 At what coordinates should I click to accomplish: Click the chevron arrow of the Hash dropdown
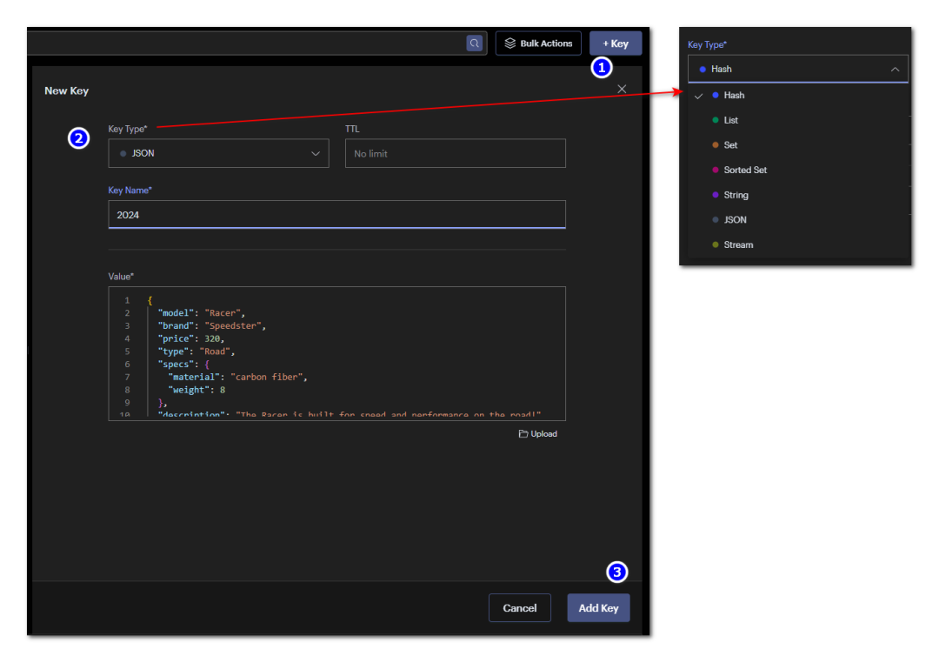(895, 70)
